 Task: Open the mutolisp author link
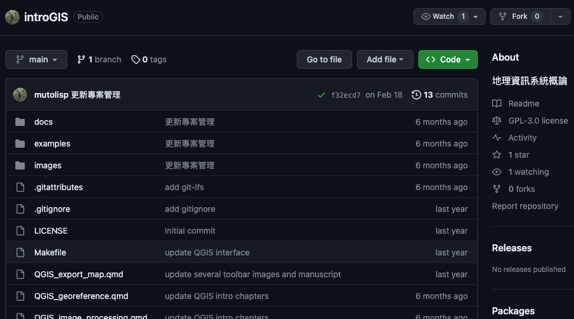[51, 95]
